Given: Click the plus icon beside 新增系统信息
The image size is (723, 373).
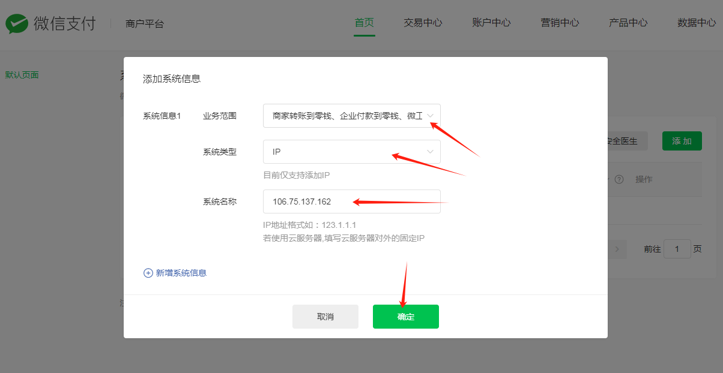Looking at the screenshot, I should click(x=148, y=273).
